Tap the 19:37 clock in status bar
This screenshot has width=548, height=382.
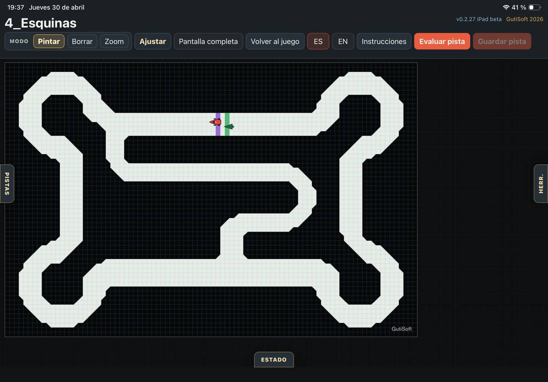[16, 7]
